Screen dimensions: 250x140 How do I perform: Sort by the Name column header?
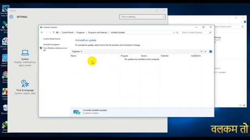coord(73,56)
